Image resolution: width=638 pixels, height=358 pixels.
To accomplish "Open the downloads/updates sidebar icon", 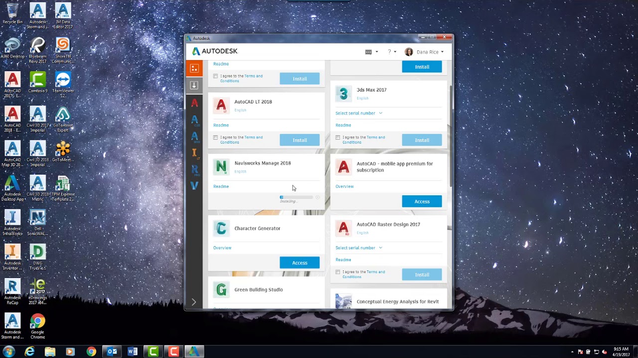I will (194, 86).
